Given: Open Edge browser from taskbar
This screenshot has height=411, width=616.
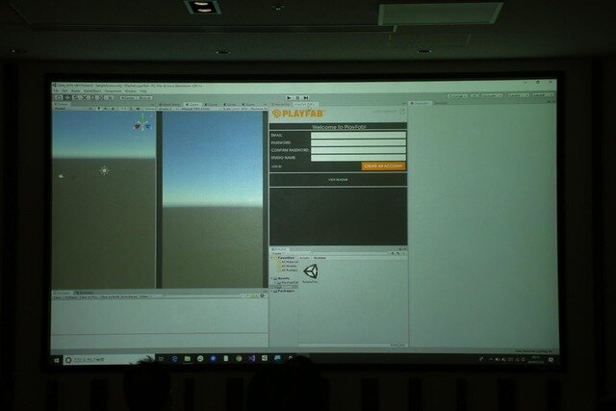Looking at the screenshot, I should (x=174, y=359).
